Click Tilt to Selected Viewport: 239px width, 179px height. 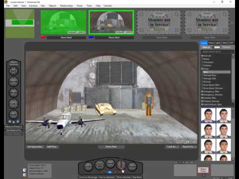pyautogui.click(x=123, y=177)
